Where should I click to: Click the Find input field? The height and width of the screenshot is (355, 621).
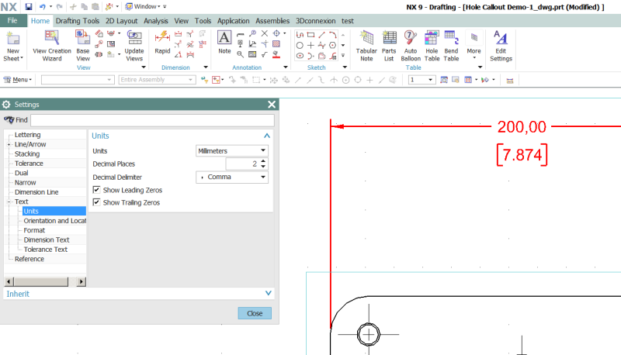tap(152, 120)
